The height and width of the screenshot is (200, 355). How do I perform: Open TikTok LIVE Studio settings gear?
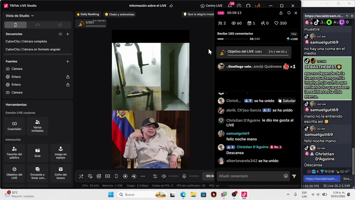[x=248, y=6]
